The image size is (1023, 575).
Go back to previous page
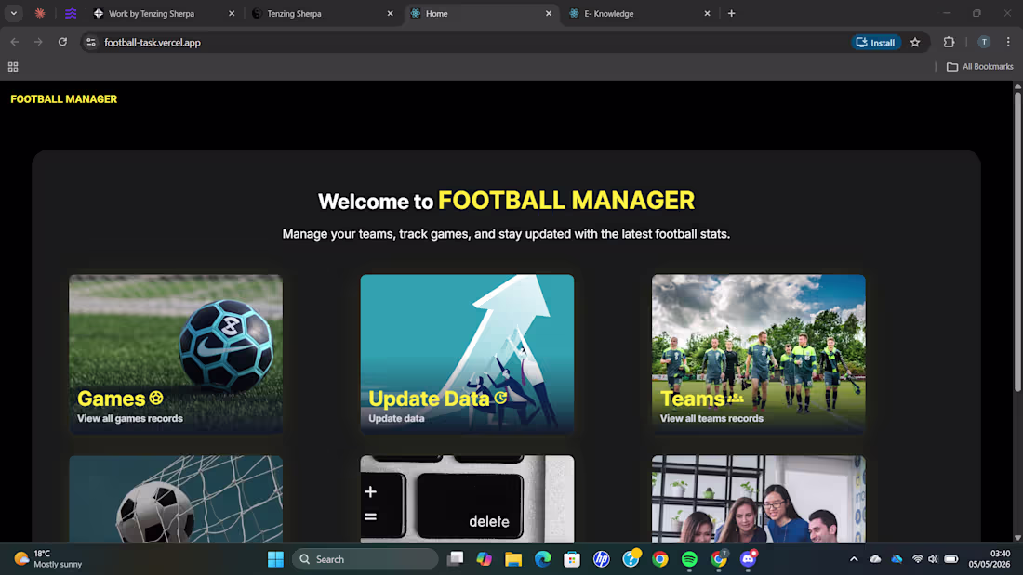tap(14, 43)
